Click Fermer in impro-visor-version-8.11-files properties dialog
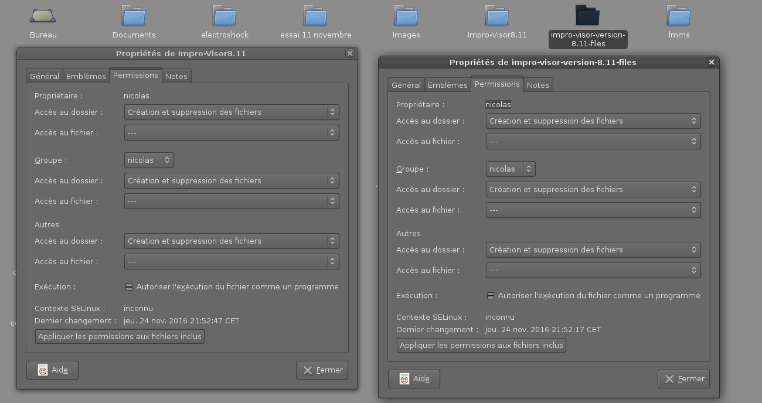Screen dimensions: 762x403 tap(683, 379)
